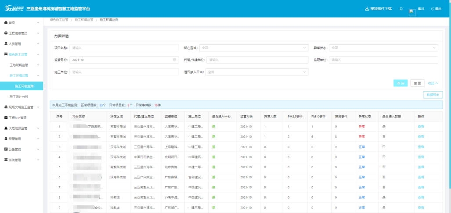Click the calendar icon in 监管月份 field
Viewport: 451px width, 213px height.
(x=174, y=60)
